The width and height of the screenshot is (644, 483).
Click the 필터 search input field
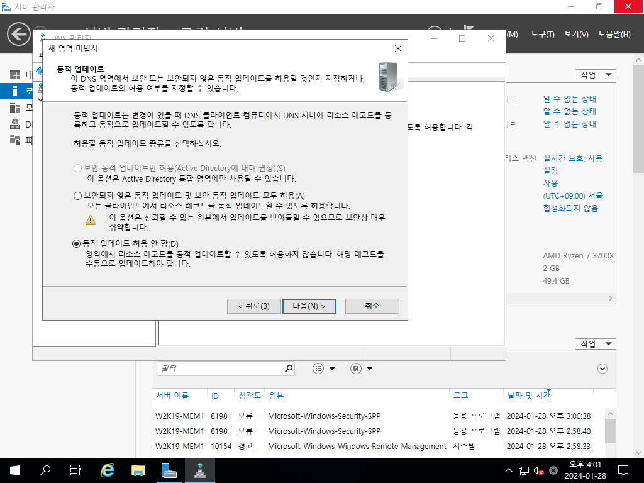[x=221, y=369]
